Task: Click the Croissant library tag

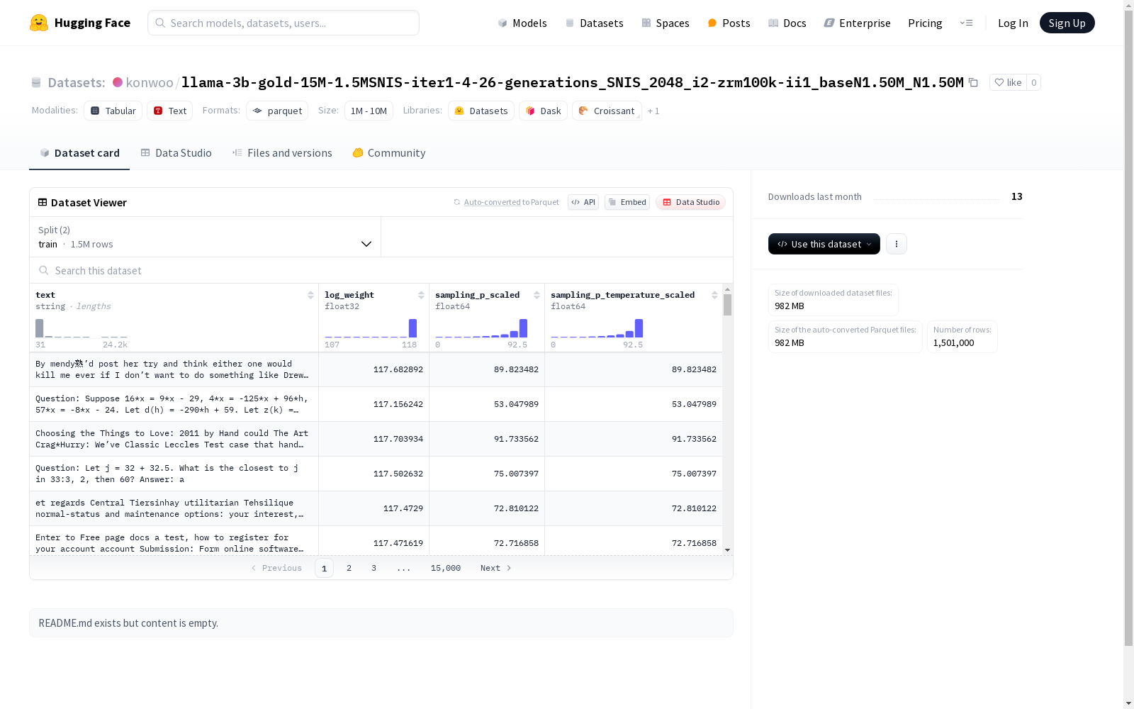Action: point(607,111)
